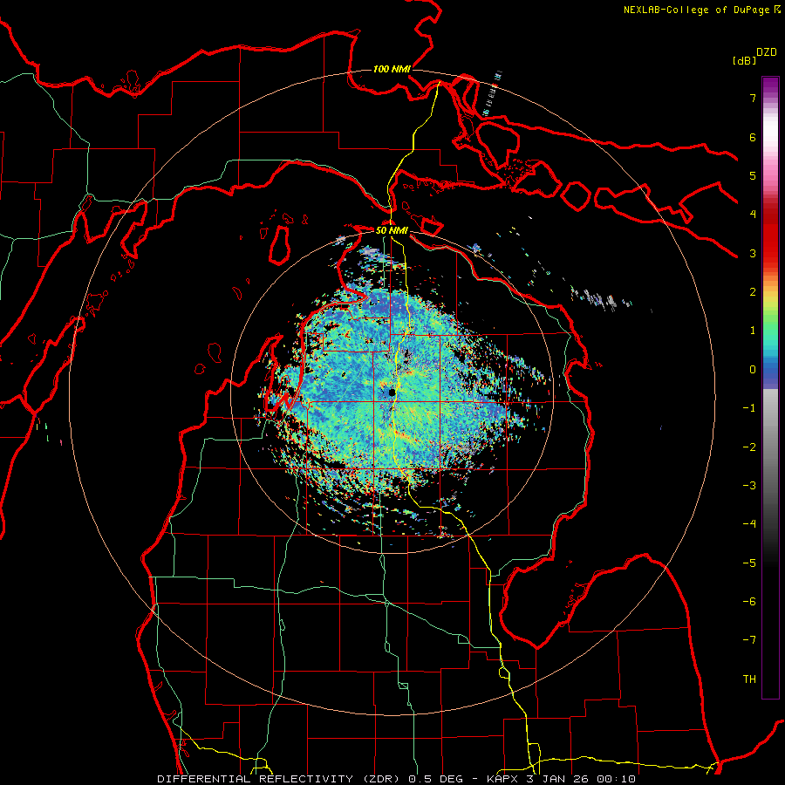Viewport: 785px width, 785px height.
Task: Click the black radar site dot at center
Action: [x=392, y=392]
